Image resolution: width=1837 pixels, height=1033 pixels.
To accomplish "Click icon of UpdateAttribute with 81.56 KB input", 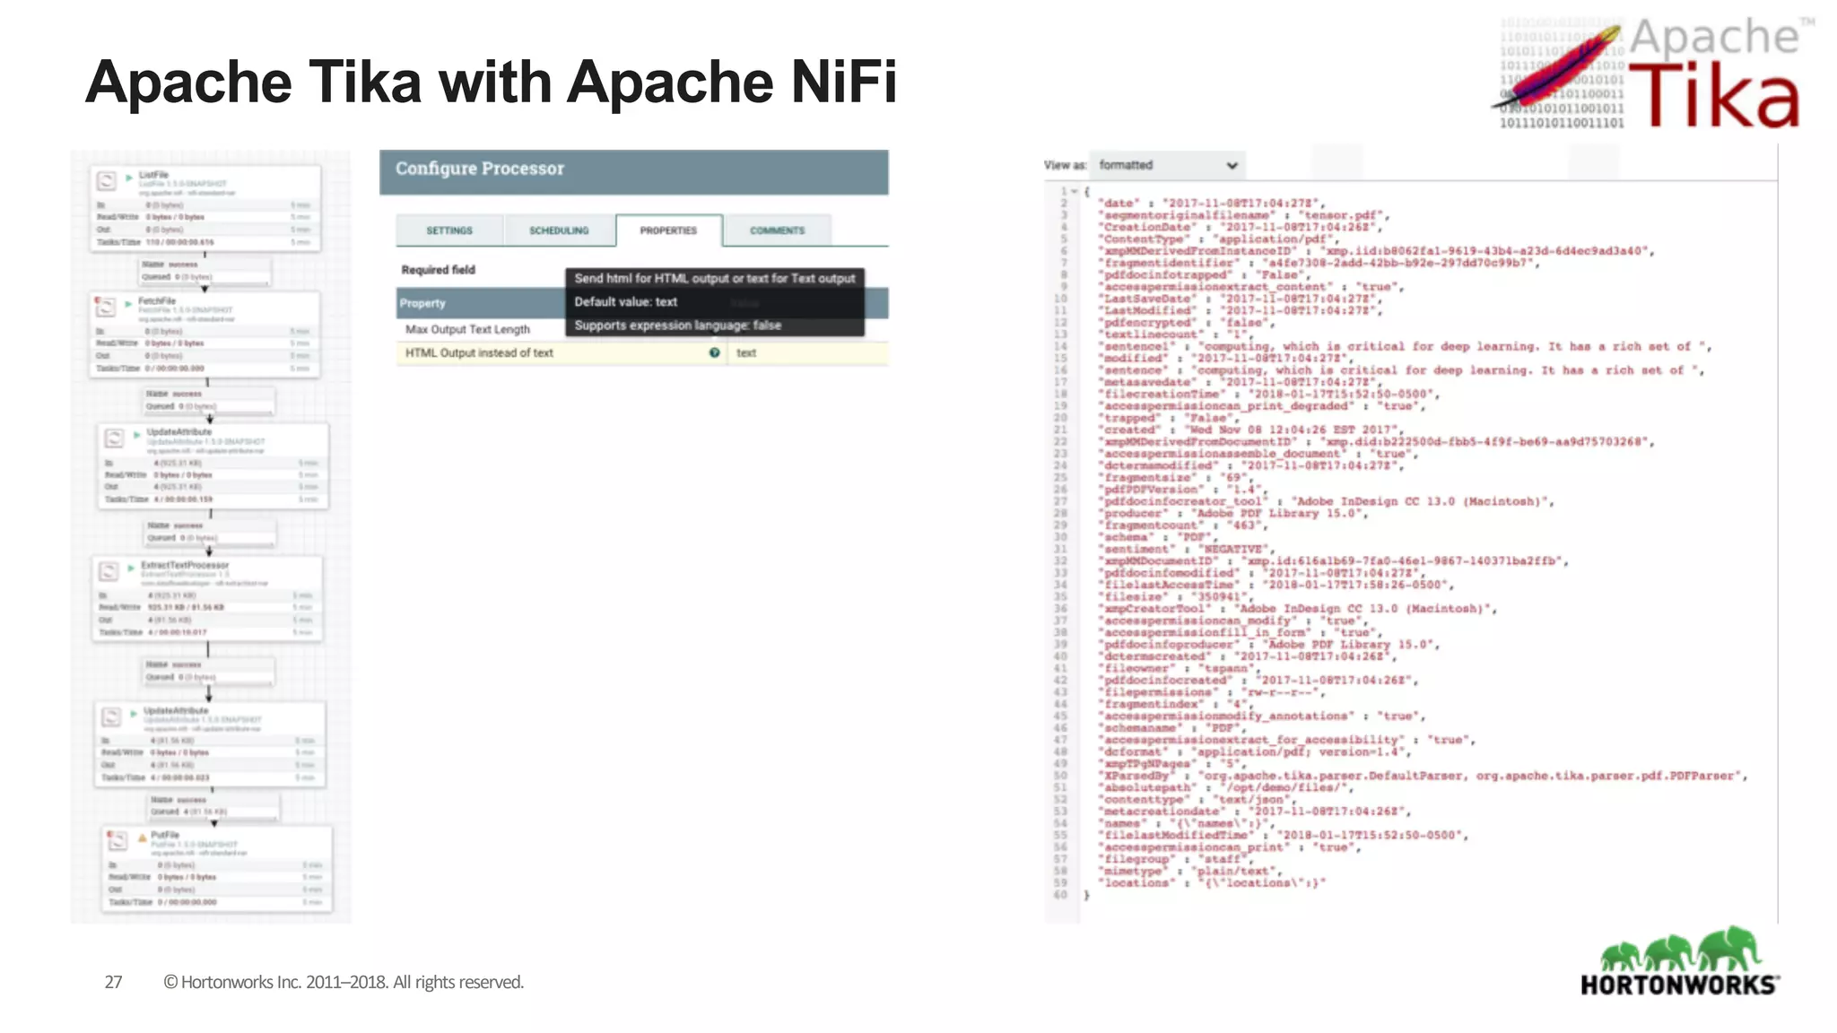I will click(111, 716).
